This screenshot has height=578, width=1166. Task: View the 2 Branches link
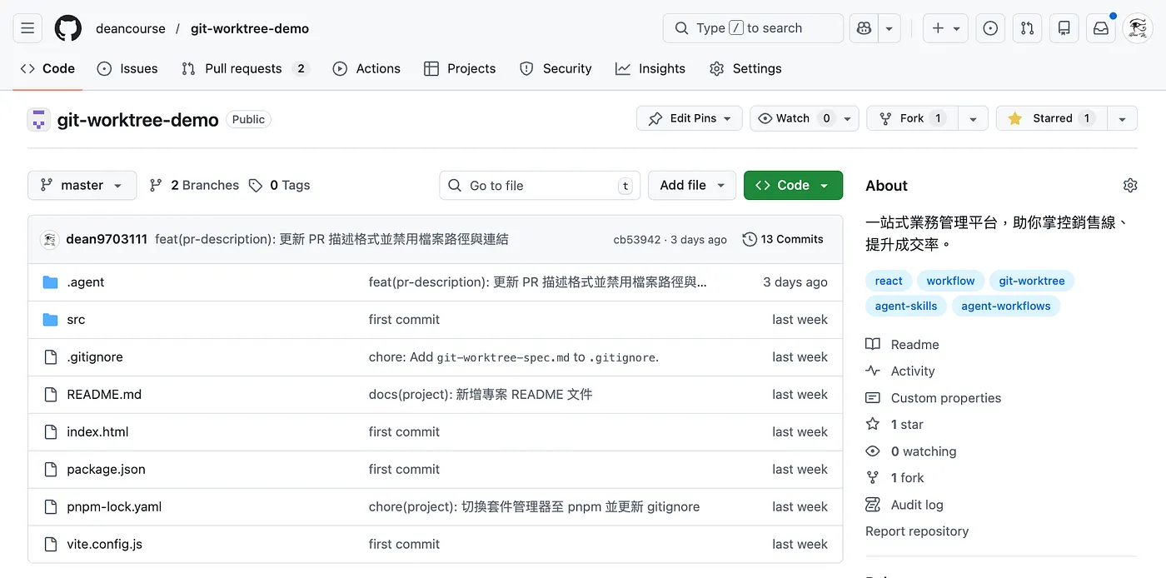(194, 185)
